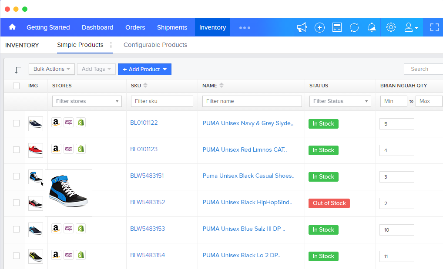The height and width of the screenshot is (269, 443).
Task: Open the Add Product dropdown button
Action: point(144,70)
